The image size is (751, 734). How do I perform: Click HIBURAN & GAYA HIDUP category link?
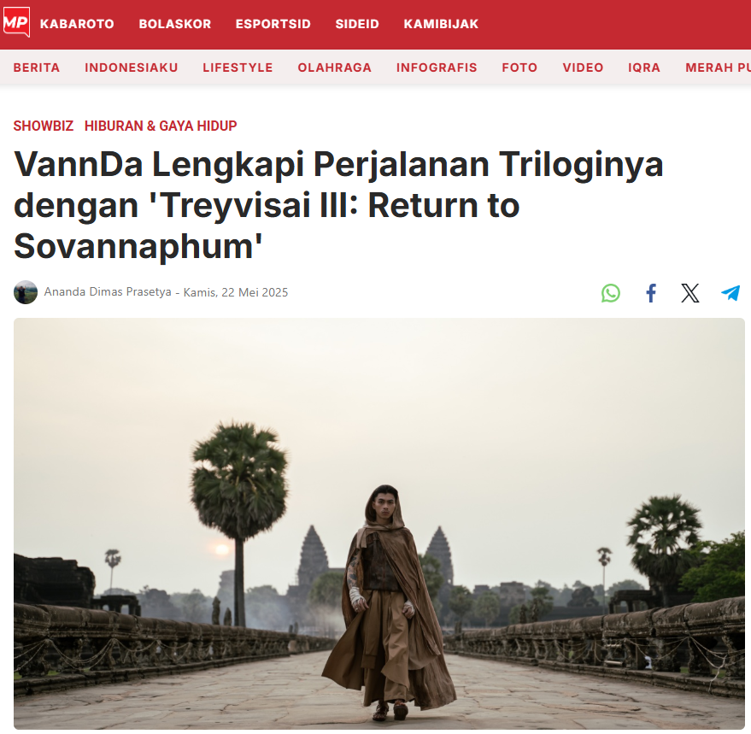161,126
